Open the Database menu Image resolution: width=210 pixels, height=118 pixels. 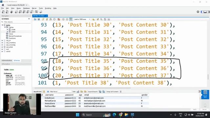[x=26, y=8]
